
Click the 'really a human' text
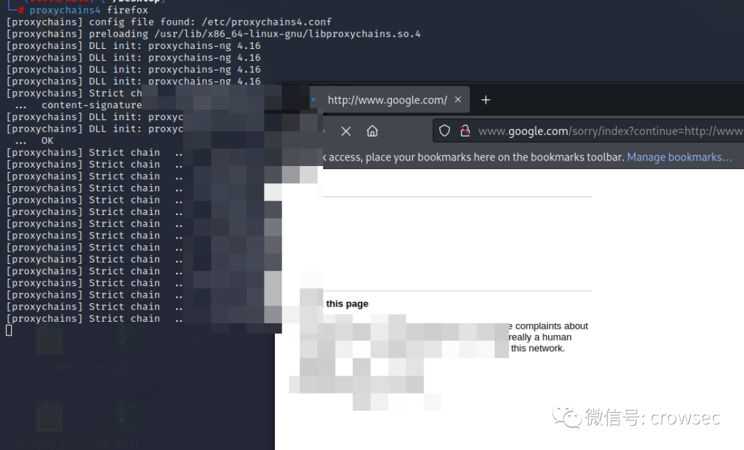point(540,337)
